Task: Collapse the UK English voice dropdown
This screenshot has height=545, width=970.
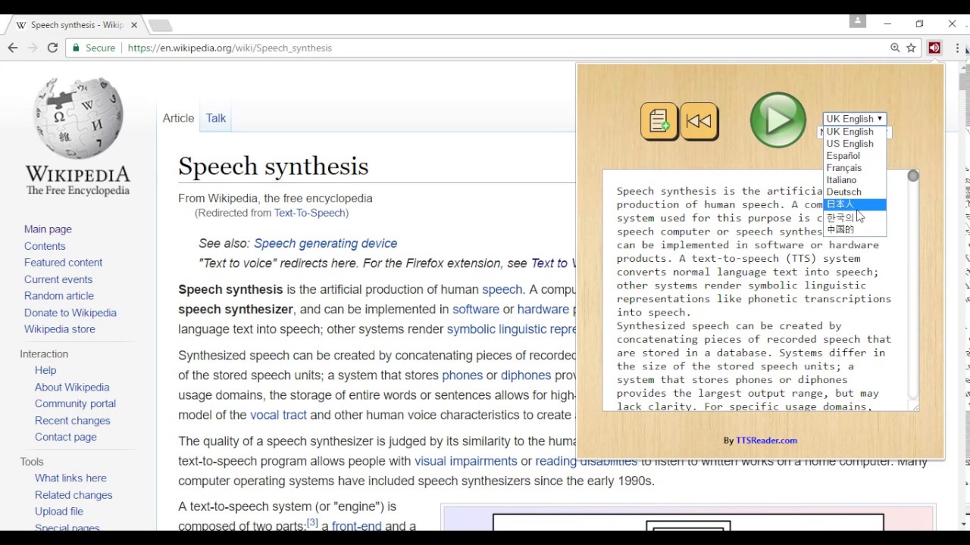Action: click(x=854, y=119)
